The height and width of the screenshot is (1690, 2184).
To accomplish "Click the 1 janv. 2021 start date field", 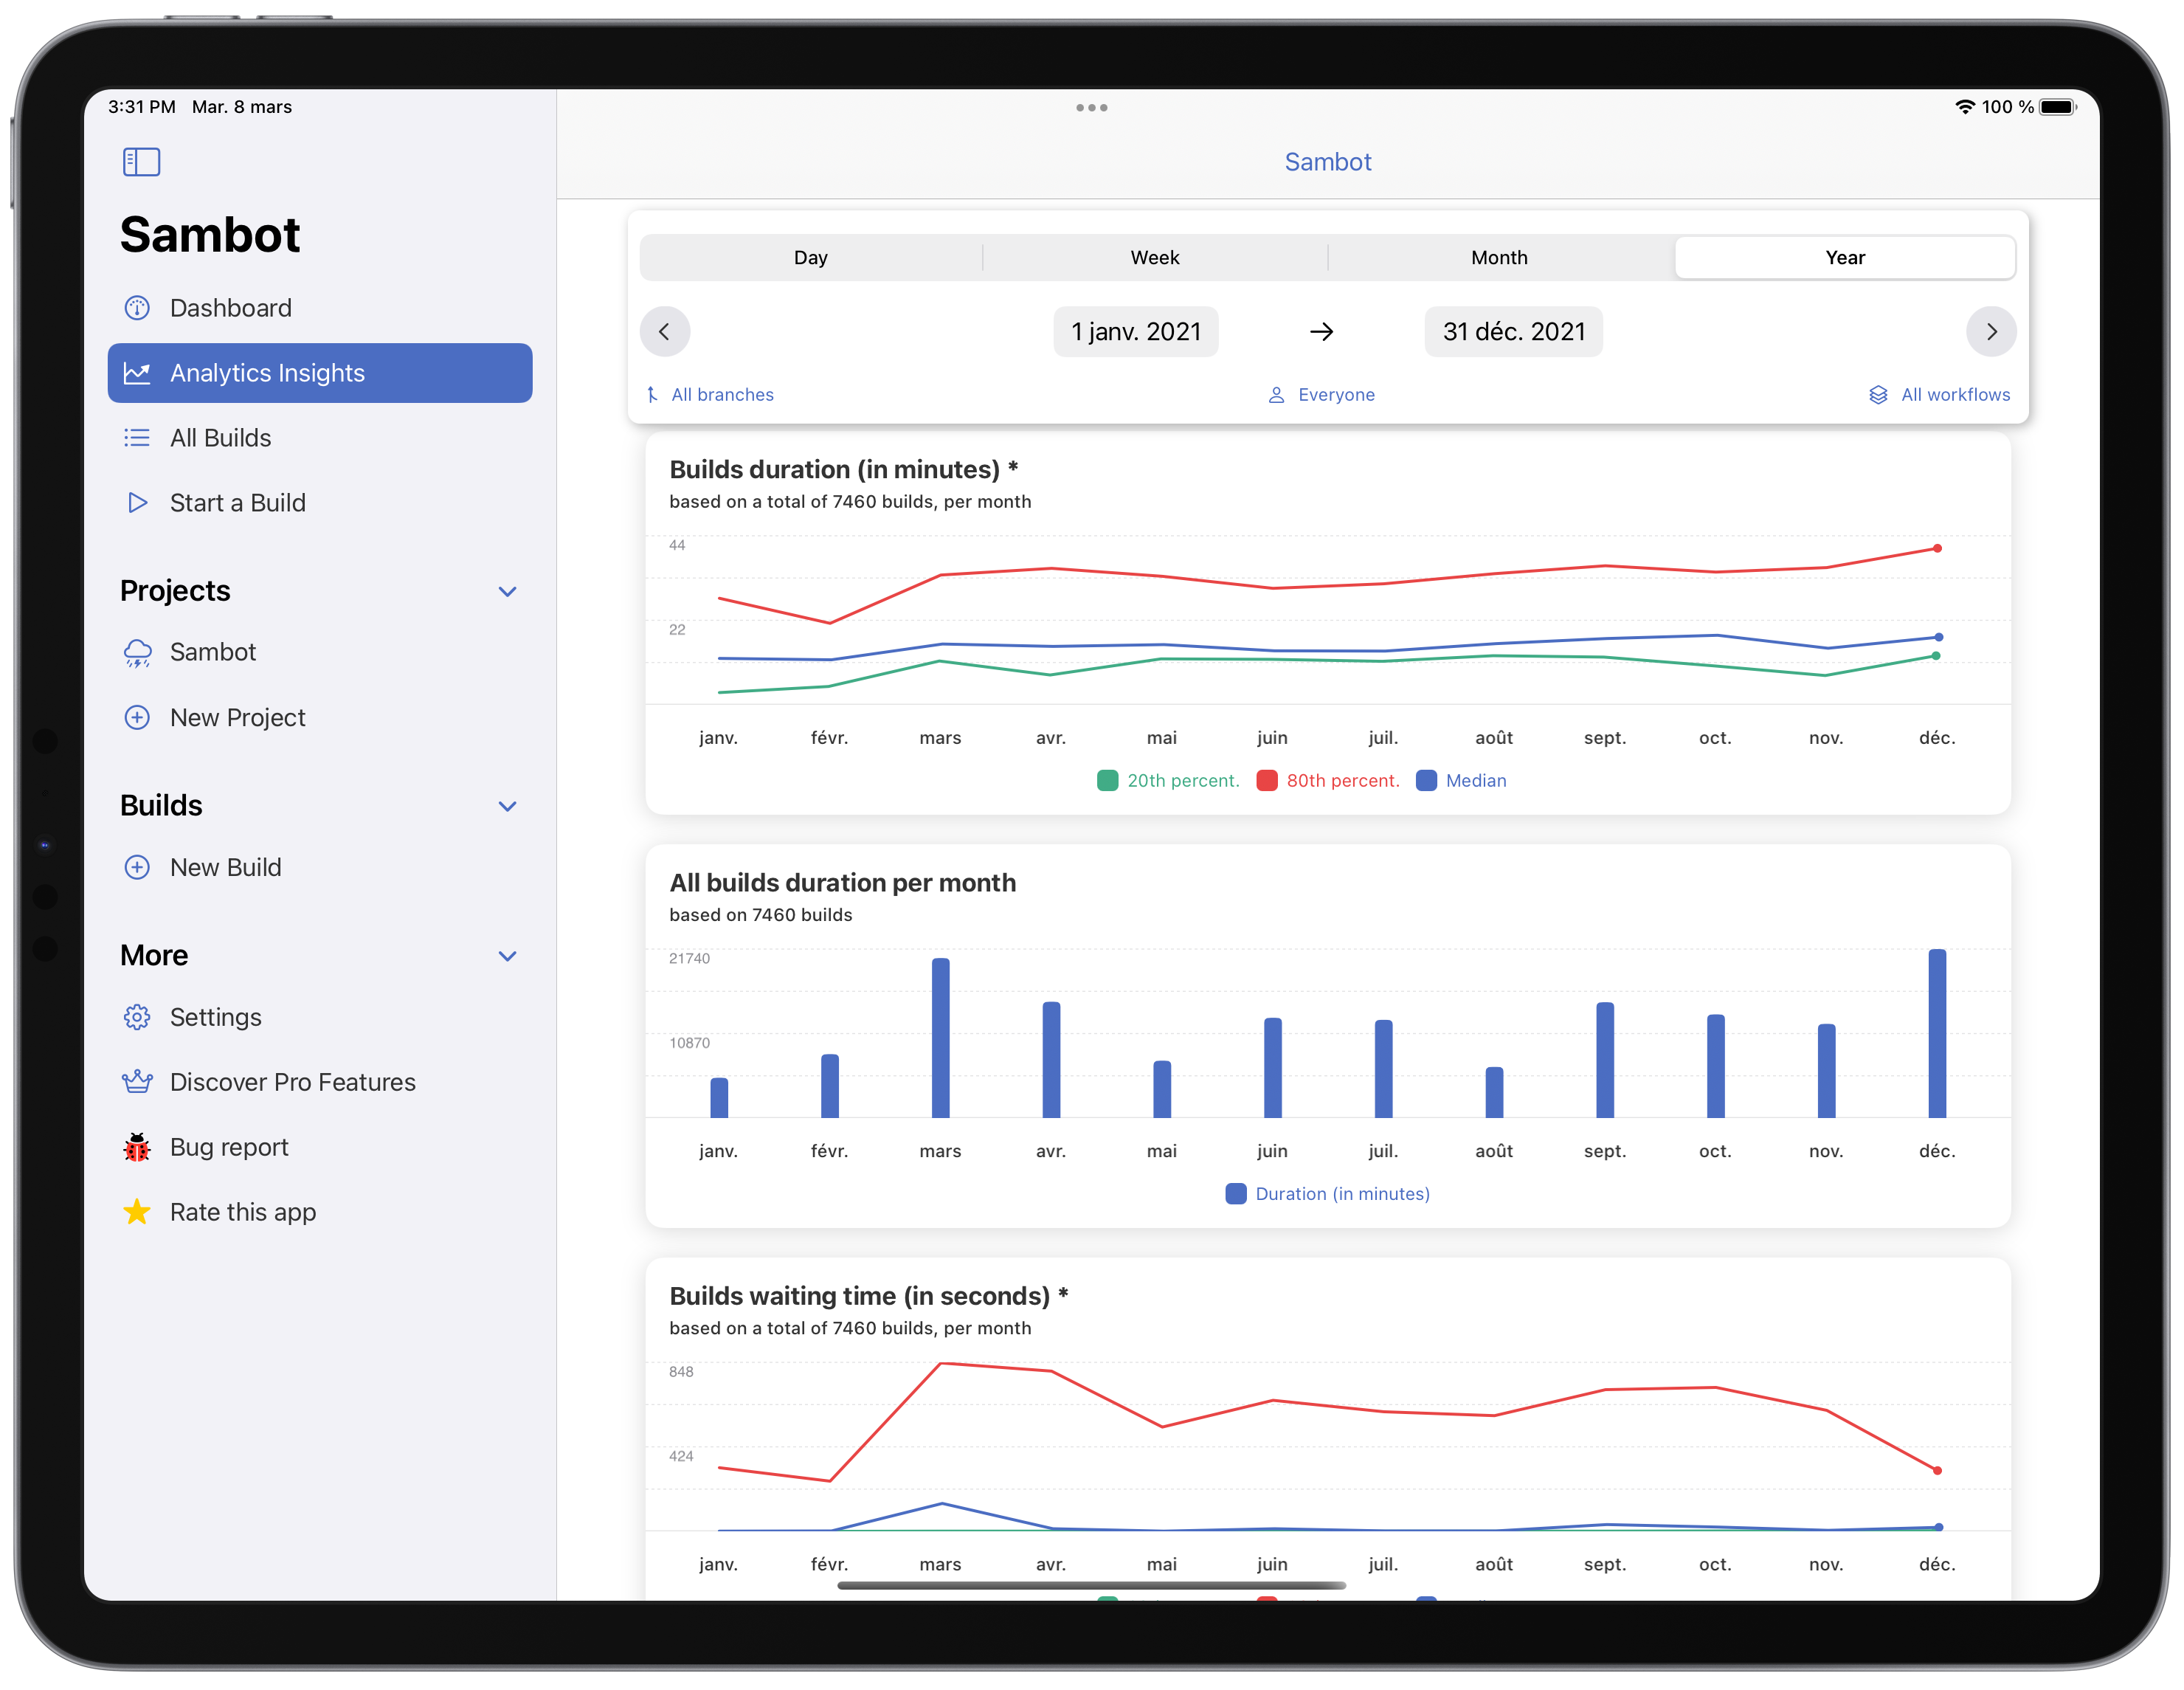I will click(1136, 332).
